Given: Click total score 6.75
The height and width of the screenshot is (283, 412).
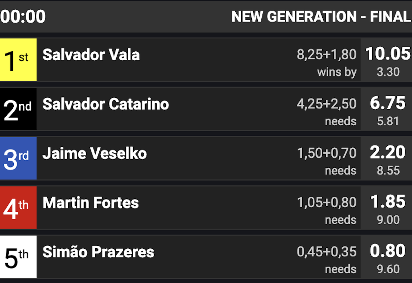Looking at the screenshot, I should point(388,103).
